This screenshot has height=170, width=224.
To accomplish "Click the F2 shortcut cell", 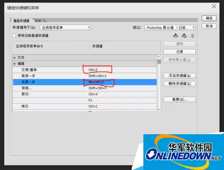I will (x=90, y=100).
